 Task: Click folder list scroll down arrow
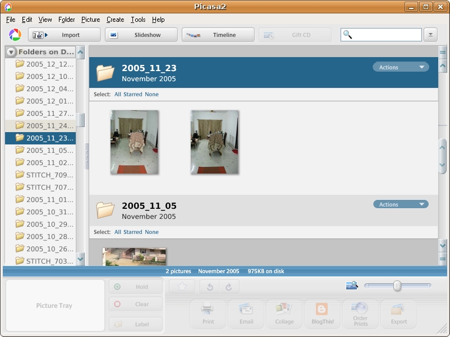click(80, 259)
